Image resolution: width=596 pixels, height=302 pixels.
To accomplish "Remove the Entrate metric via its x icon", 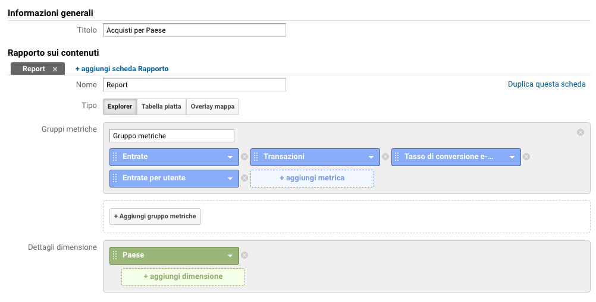I will tap(244, 157).
